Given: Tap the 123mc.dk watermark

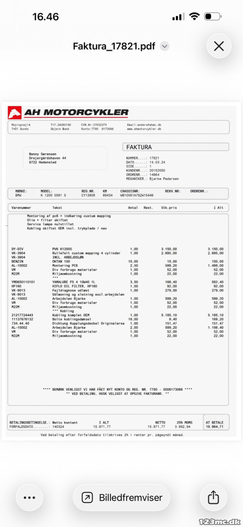Looking at the screenshot, I should (x=222, y=521).
